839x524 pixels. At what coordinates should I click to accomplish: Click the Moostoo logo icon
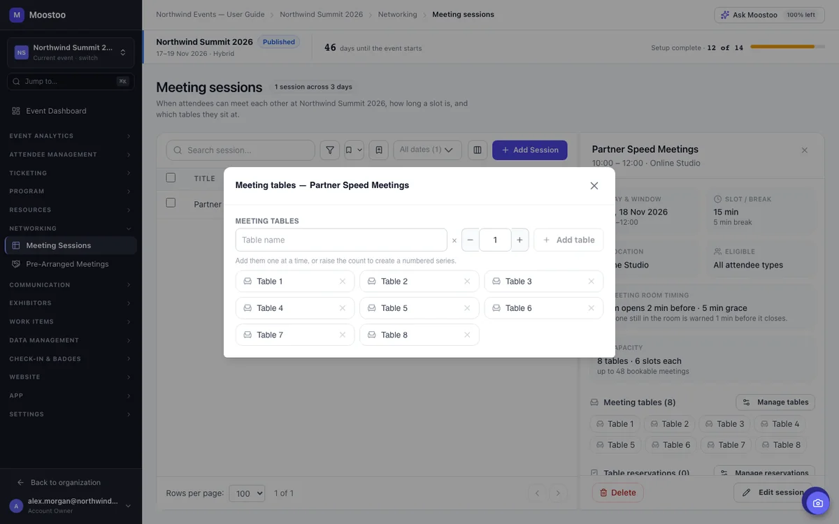[17, 15]
